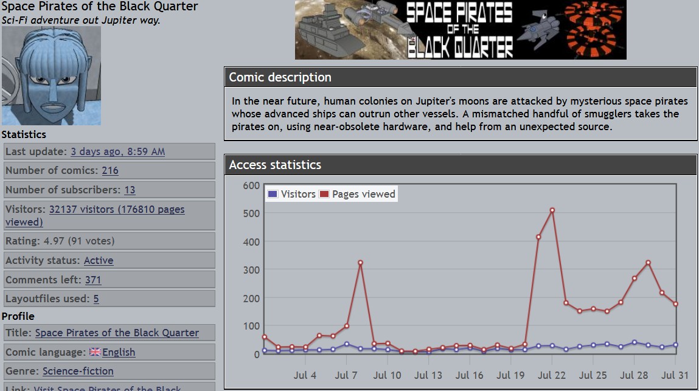Open the 5 layoutfiles link
699x391 pixels.
click(x=96, y=299)
